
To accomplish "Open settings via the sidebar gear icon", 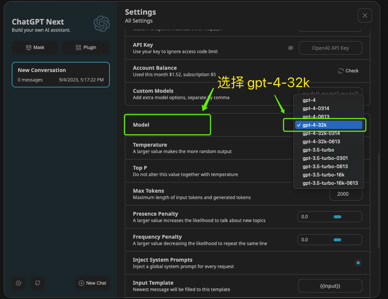I will point(18,283).
